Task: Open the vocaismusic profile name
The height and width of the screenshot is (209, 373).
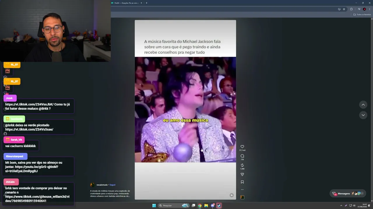Action: click(x=102, y=185)
